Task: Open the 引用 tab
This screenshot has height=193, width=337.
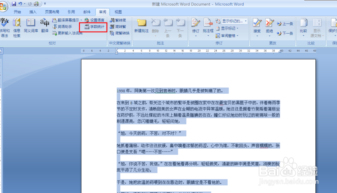Action: [71, 12]
